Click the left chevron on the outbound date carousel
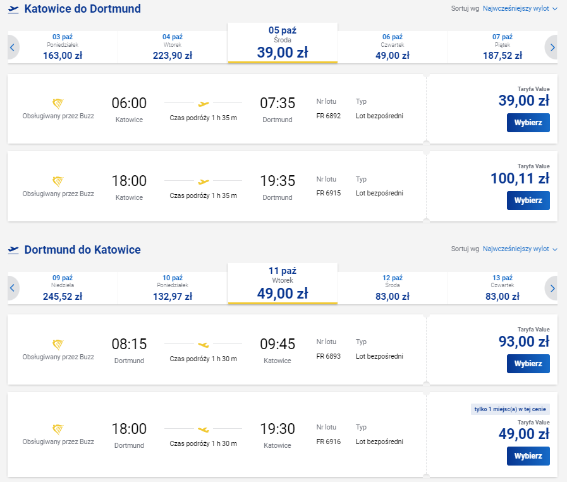The image size is (567, 482). [x=12, y=46]
